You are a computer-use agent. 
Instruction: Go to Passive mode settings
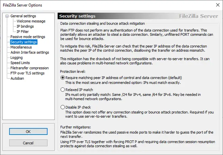pyautogui.click(x=28, y=37)
